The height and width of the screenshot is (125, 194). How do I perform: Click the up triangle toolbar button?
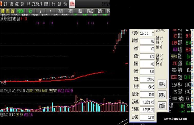40,11
